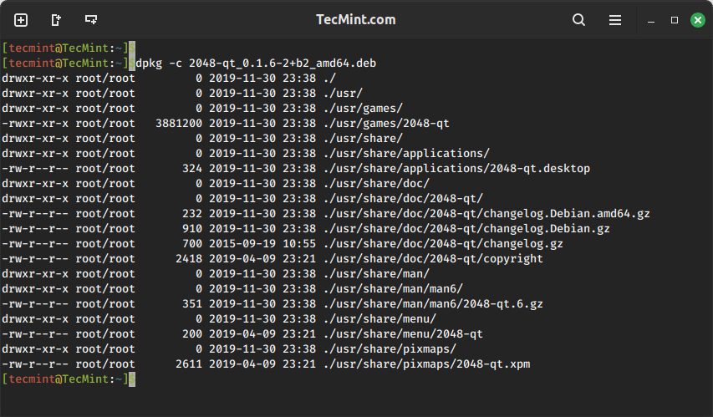Click the new tab plus icon

[x=21, y=19]
